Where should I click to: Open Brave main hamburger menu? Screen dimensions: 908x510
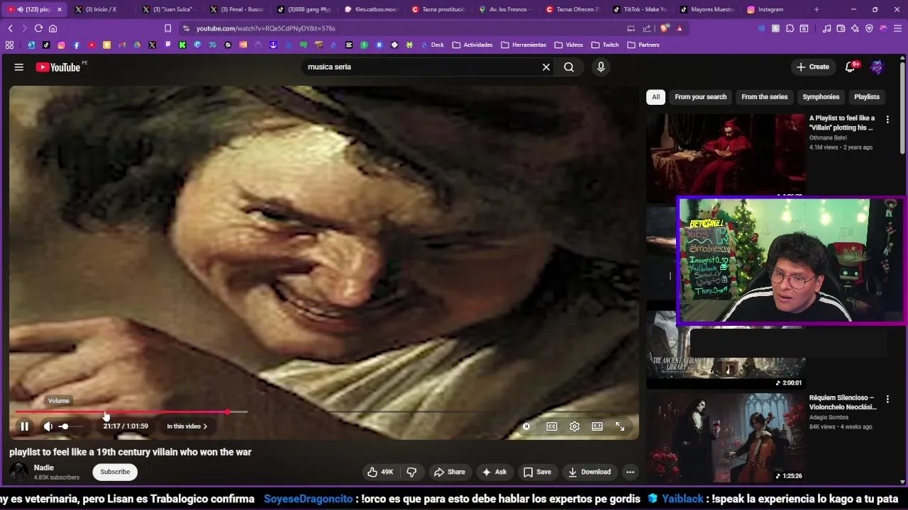(897, 28)
